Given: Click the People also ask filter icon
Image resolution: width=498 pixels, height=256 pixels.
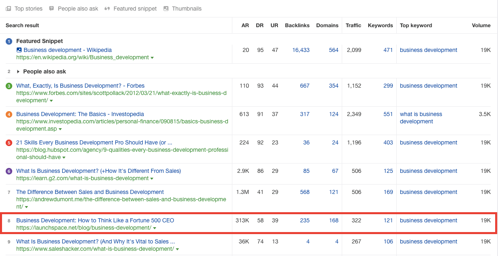Looking at the screenshot, I should point(52,9).
